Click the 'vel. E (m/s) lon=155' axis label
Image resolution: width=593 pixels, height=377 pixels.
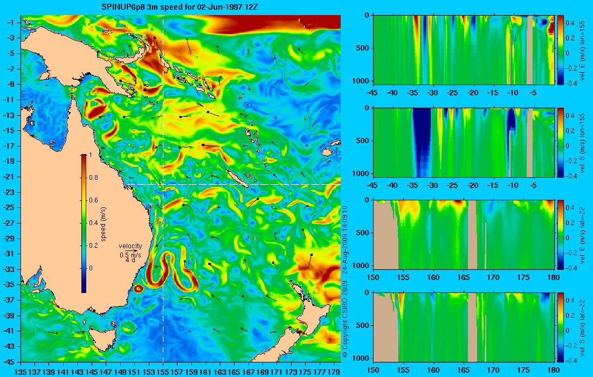583,50
